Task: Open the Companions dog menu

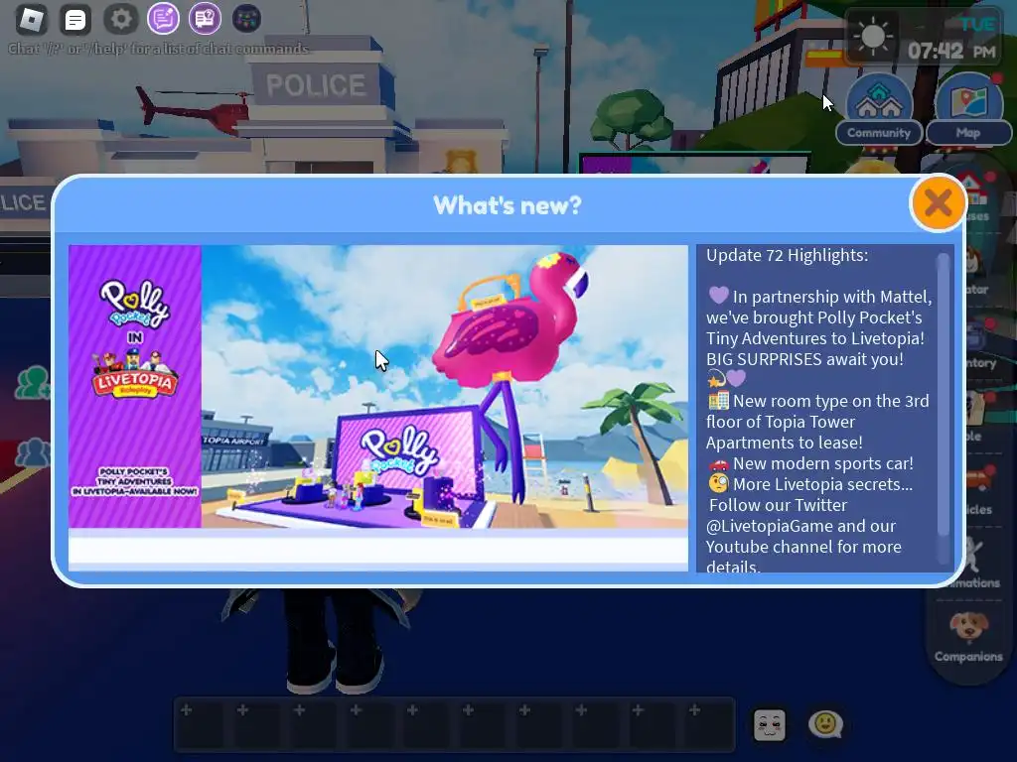Action: pos(969,636)
